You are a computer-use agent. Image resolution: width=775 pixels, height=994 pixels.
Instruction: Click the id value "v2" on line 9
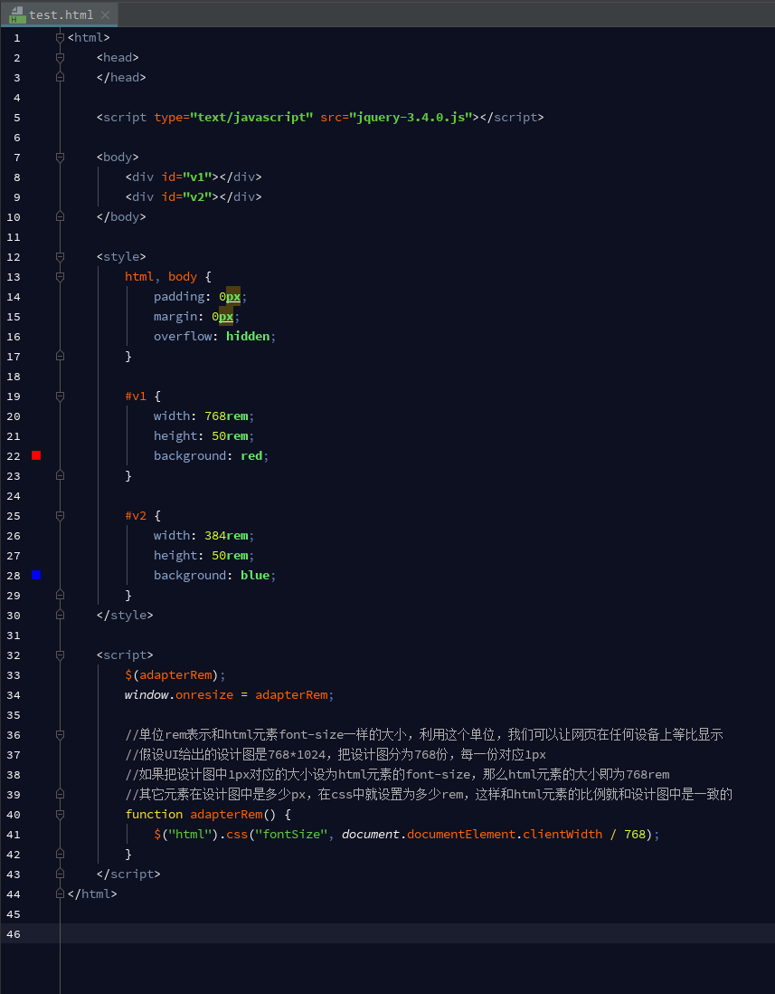click(x=197, y=196)
